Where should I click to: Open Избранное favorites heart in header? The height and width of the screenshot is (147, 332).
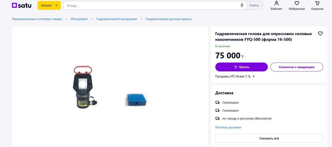click(296, 6)
